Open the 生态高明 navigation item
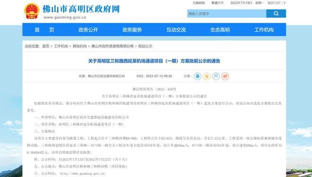 pyautogui.click(x=220, y=30)
